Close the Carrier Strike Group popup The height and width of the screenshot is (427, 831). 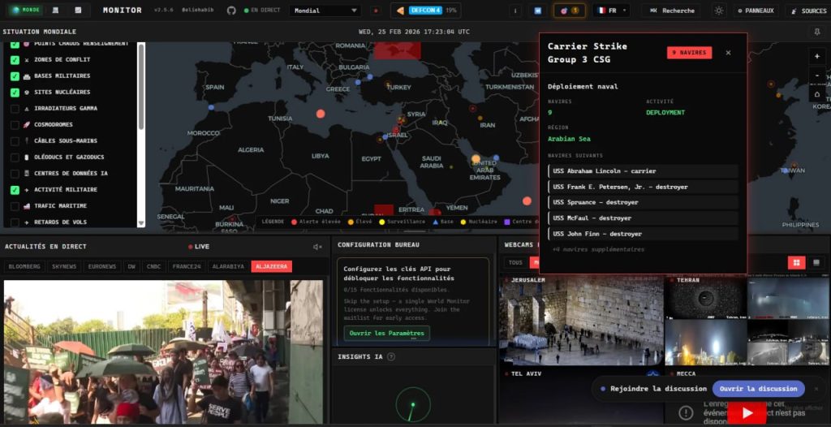728,53
